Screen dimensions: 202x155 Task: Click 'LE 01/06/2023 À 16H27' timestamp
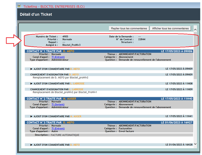pos(177,122)
